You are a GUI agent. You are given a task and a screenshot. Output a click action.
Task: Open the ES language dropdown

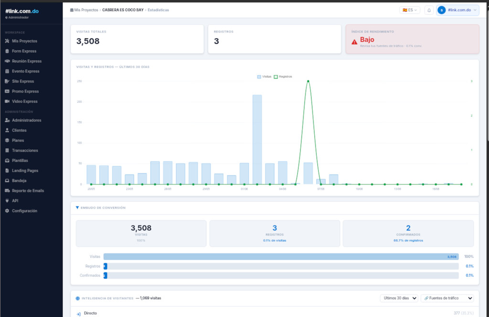409,11
